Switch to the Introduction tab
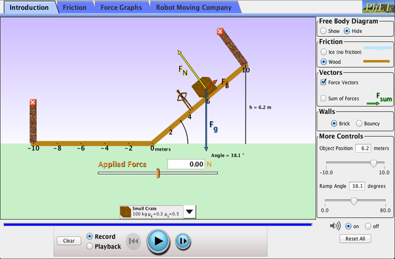Screen dimensions: 395x259 (29, 7)
